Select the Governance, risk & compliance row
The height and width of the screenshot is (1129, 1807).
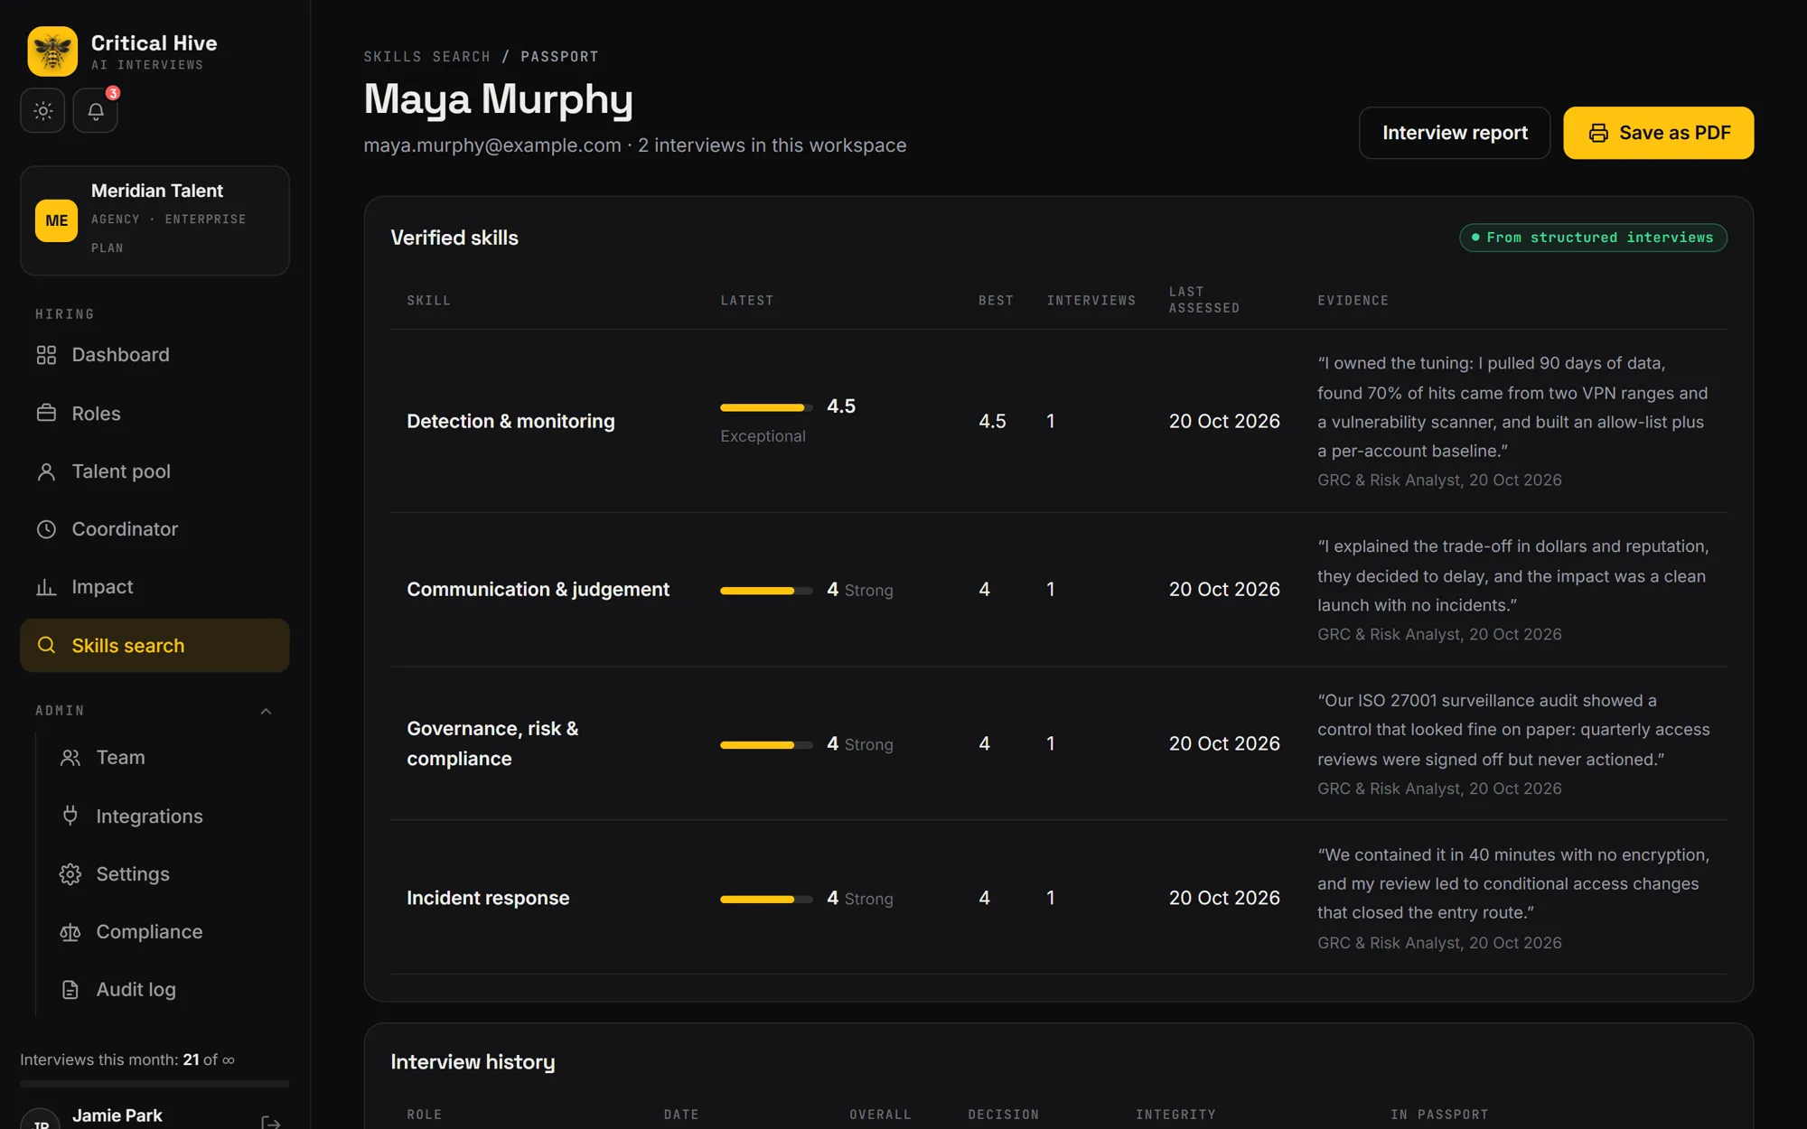(1058, 743)
